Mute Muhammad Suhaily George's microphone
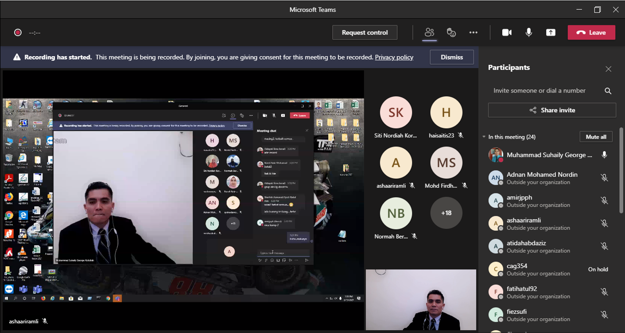Screen dimensions: 625x333 (x=604, y=155)
